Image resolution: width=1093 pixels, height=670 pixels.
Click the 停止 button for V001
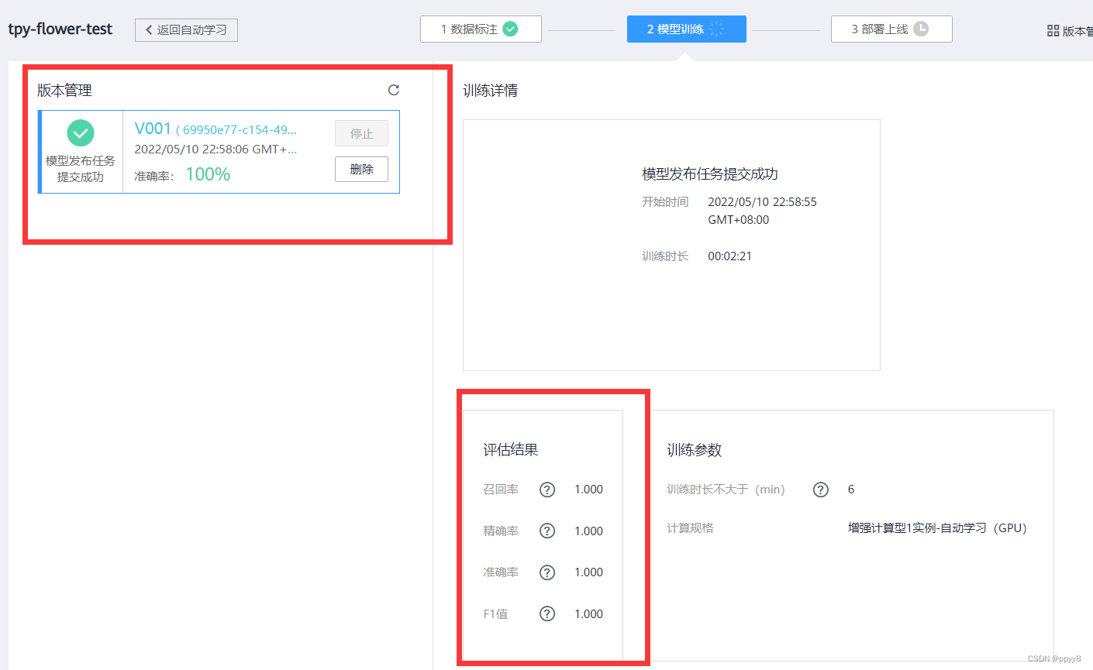361,133
